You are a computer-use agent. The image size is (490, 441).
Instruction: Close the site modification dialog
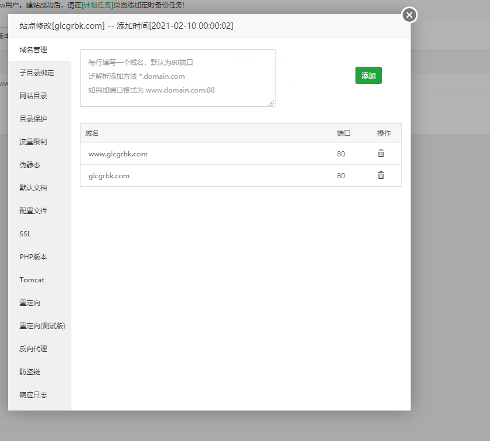click(x=409, y=15)
